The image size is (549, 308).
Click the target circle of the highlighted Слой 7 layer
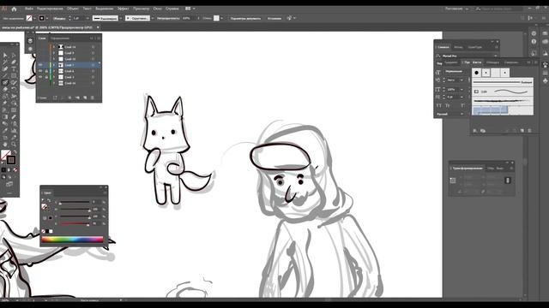[94, 65]
